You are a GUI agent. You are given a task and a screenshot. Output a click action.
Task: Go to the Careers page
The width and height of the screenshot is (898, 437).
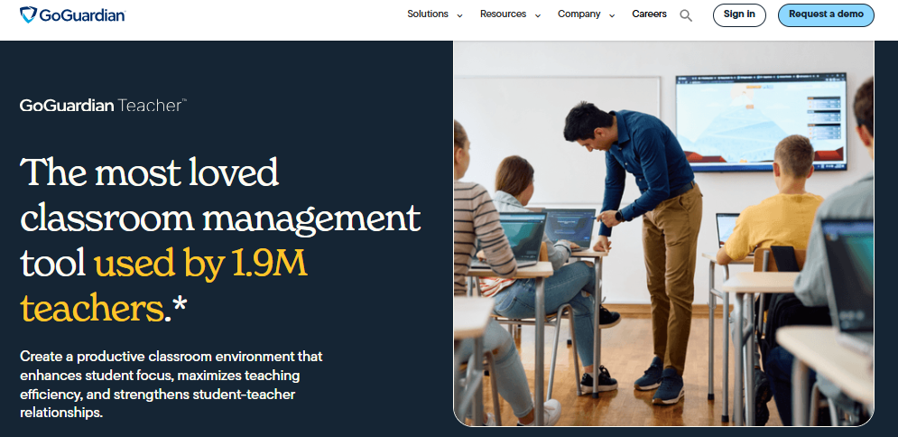(x=650, y=14)
